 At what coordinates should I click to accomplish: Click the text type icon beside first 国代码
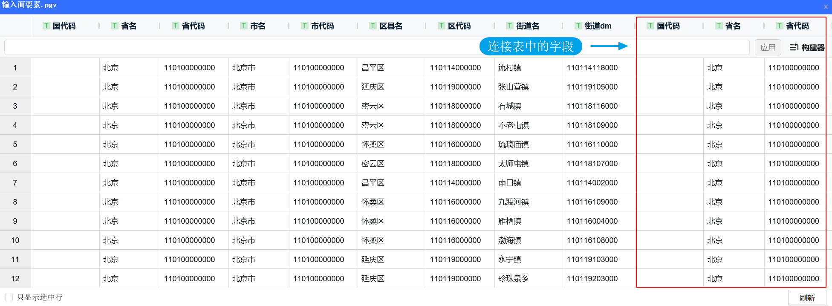pyautogui.click(x=46, y=26)
